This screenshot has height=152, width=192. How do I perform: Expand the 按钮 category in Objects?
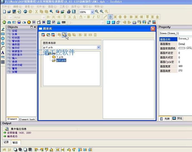click(9, 31)
